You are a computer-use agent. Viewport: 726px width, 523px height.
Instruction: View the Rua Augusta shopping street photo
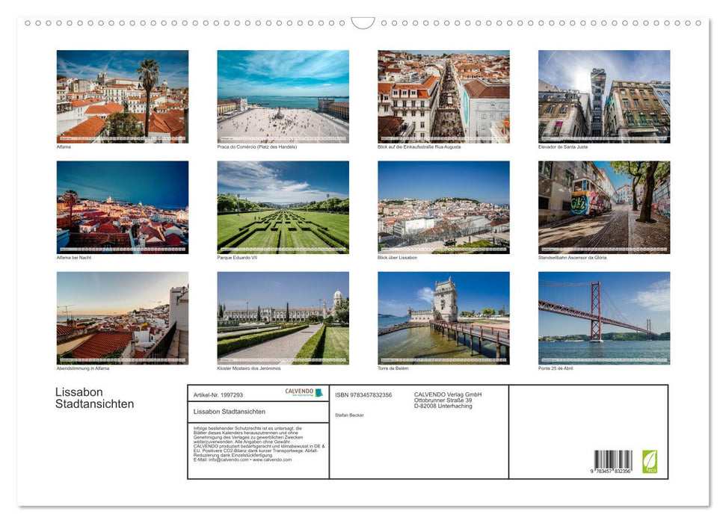pyautogui.click(x=443, y=97)
